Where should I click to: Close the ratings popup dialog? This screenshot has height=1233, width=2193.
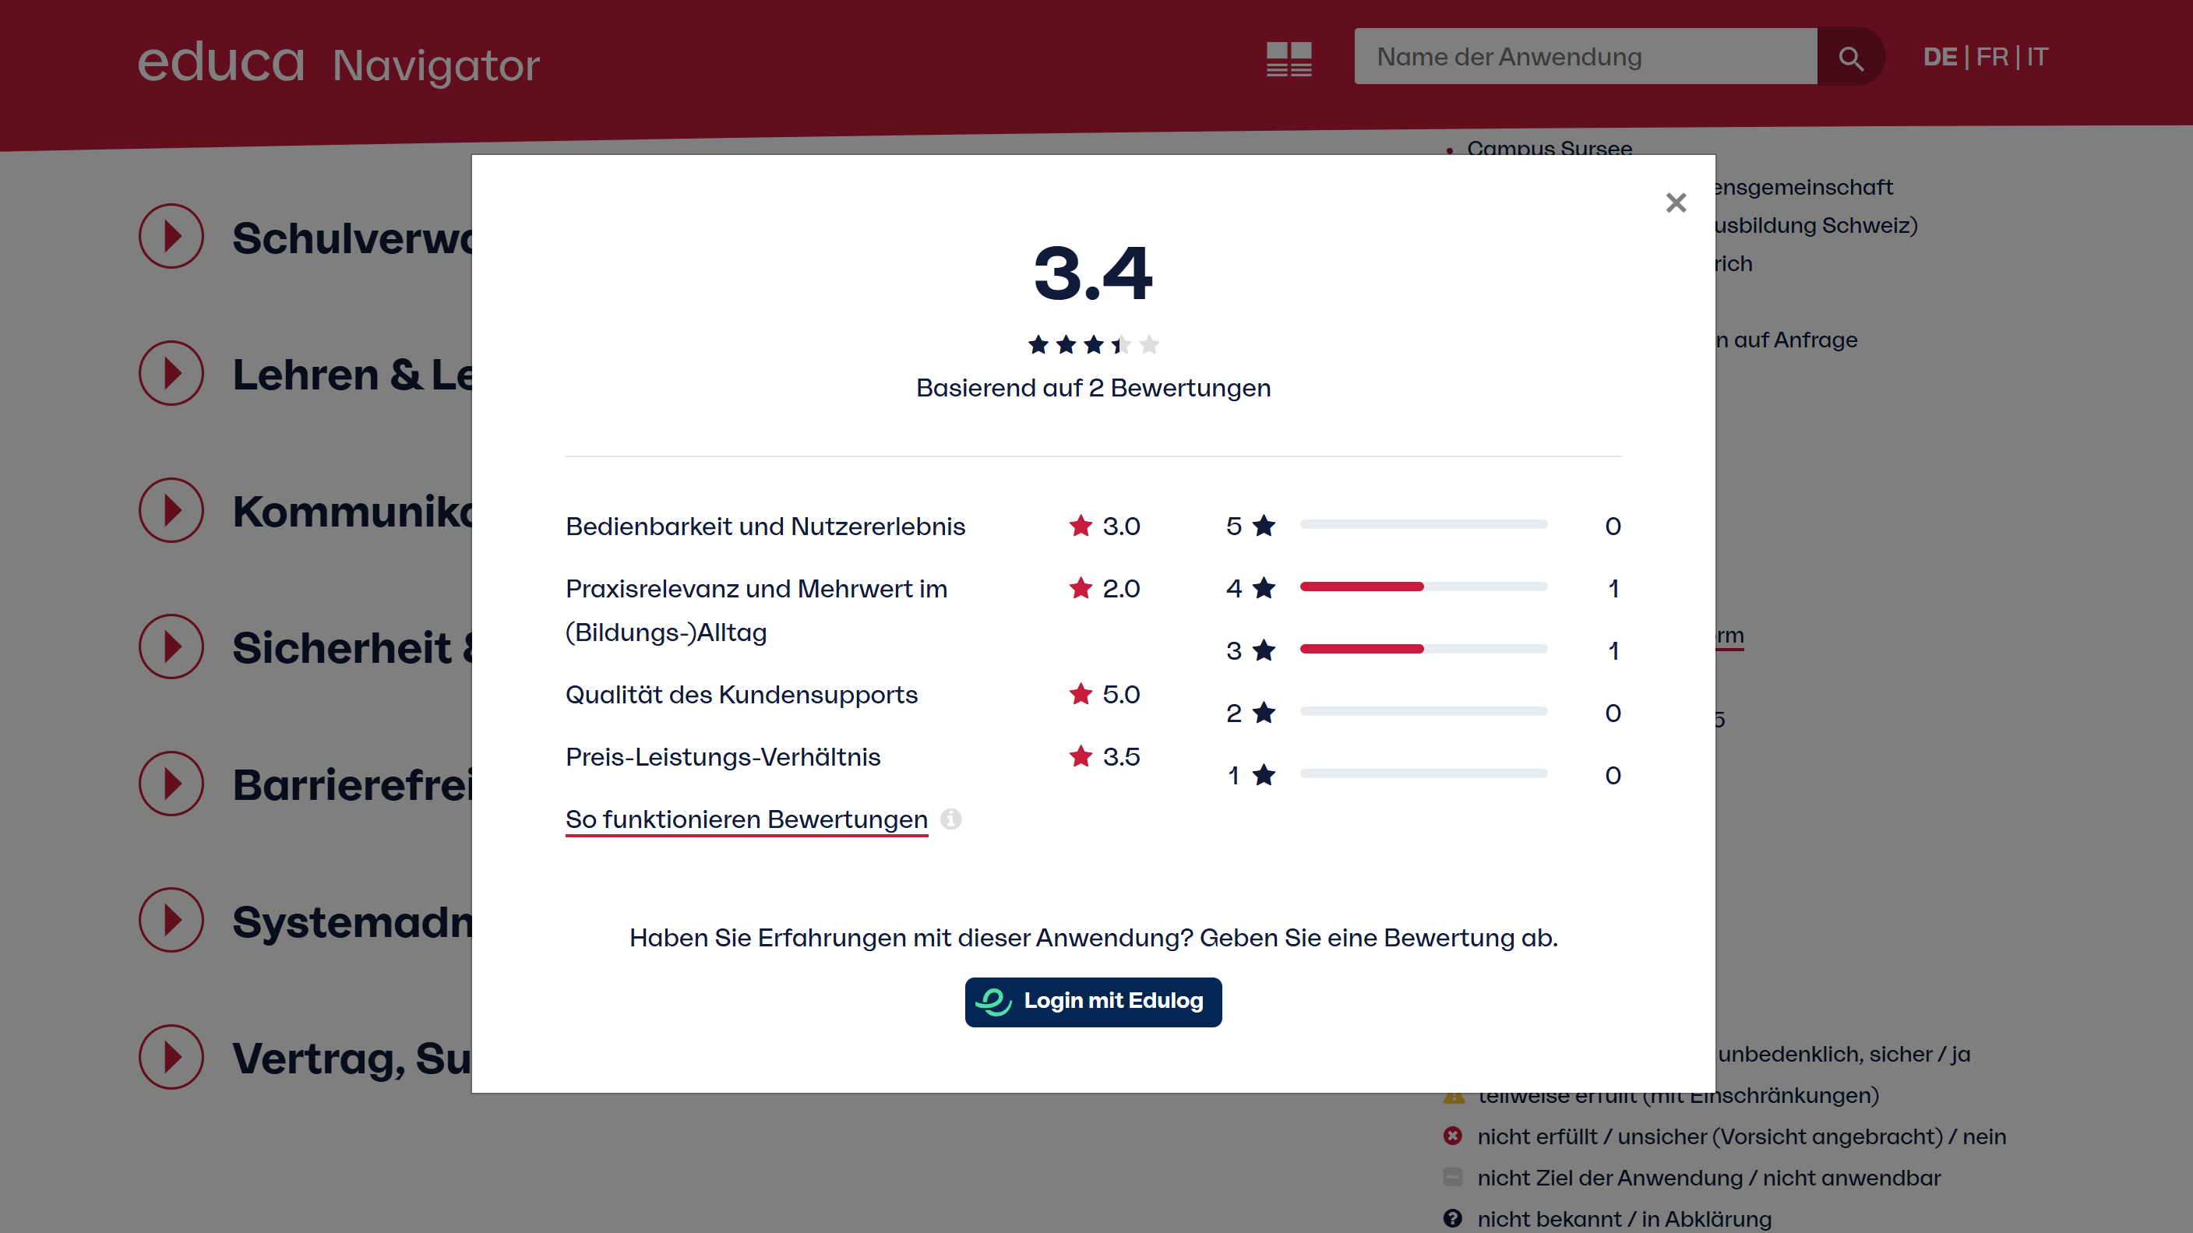pyautogui.click(x=1676, y=203)
